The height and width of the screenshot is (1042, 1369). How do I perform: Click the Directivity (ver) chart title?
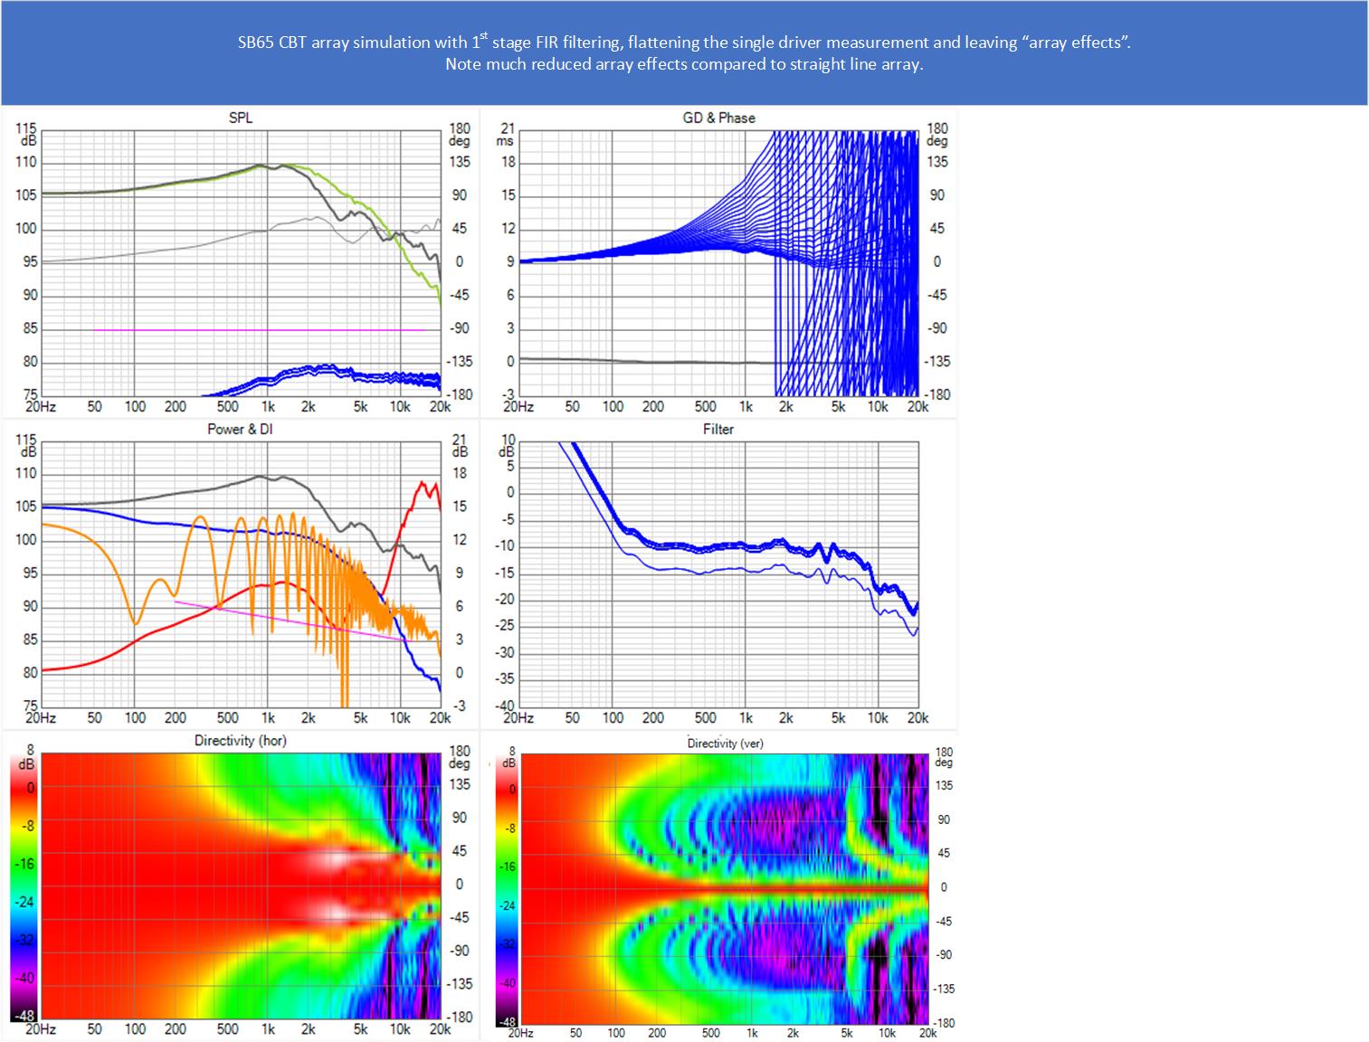[x=725, y=744]
